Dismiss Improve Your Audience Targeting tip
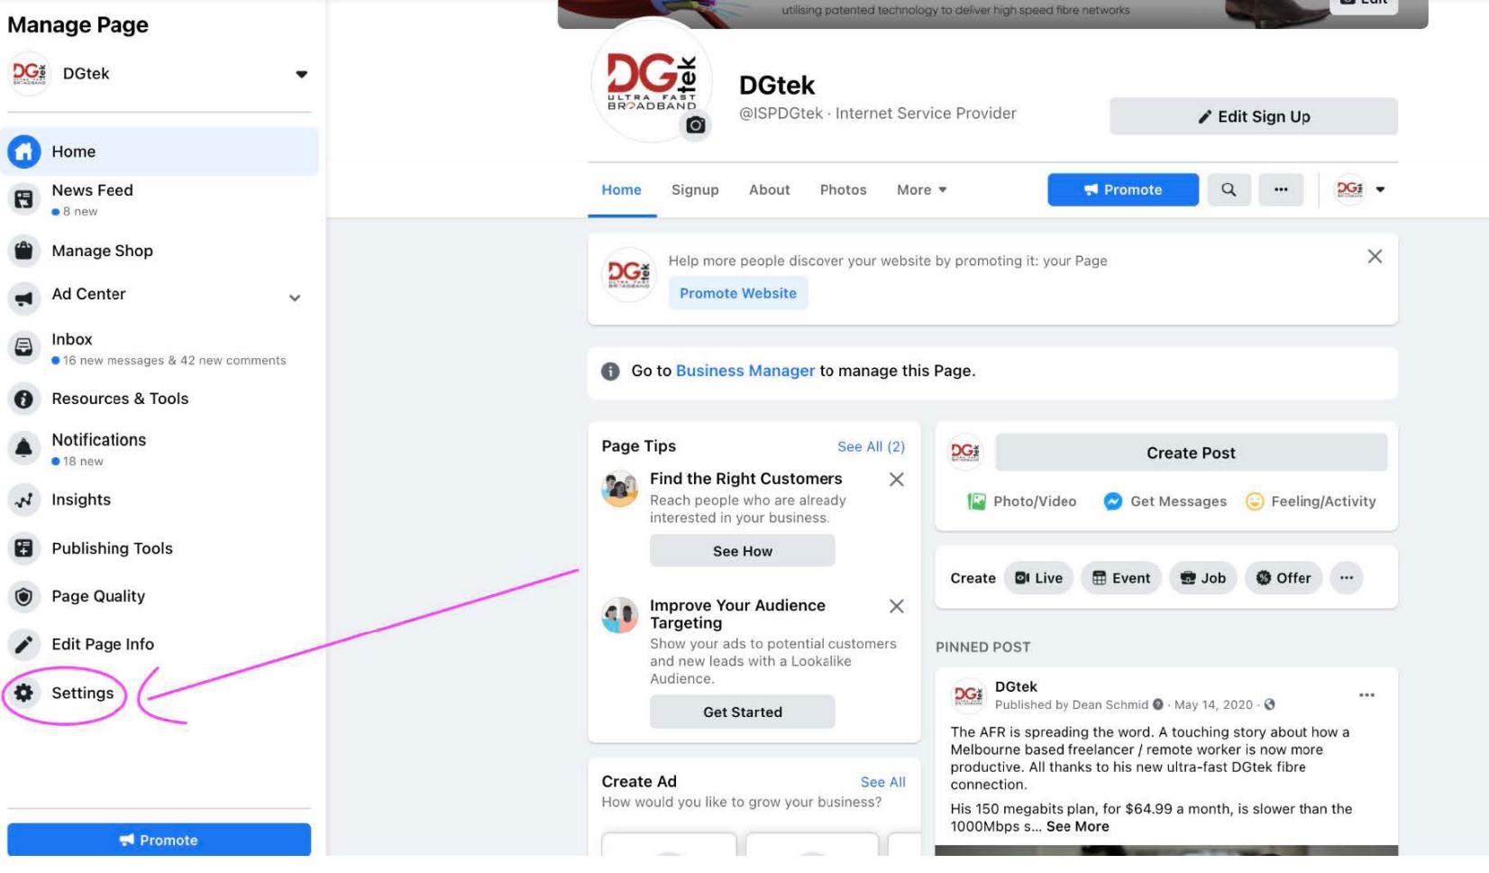Viewport: 1489px width, 873px height. pos(896,606)
